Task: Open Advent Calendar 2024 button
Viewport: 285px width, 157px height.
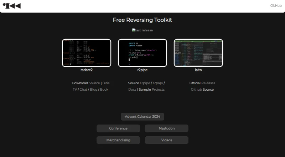Action: point(142,117)
